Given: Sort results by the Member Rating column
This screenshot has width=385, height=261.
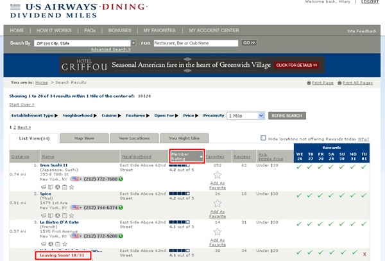Looking at the screenshot, I should 187,156.
